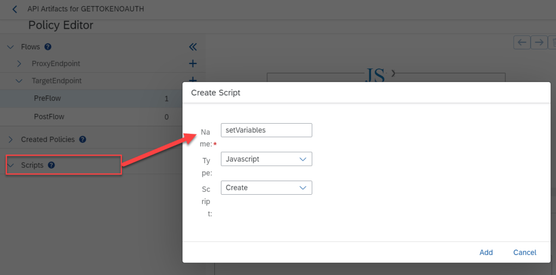Select the PostFlow item
Image resolution: width=556 pixels, height=275 pixels.
(x=48, y=117)
